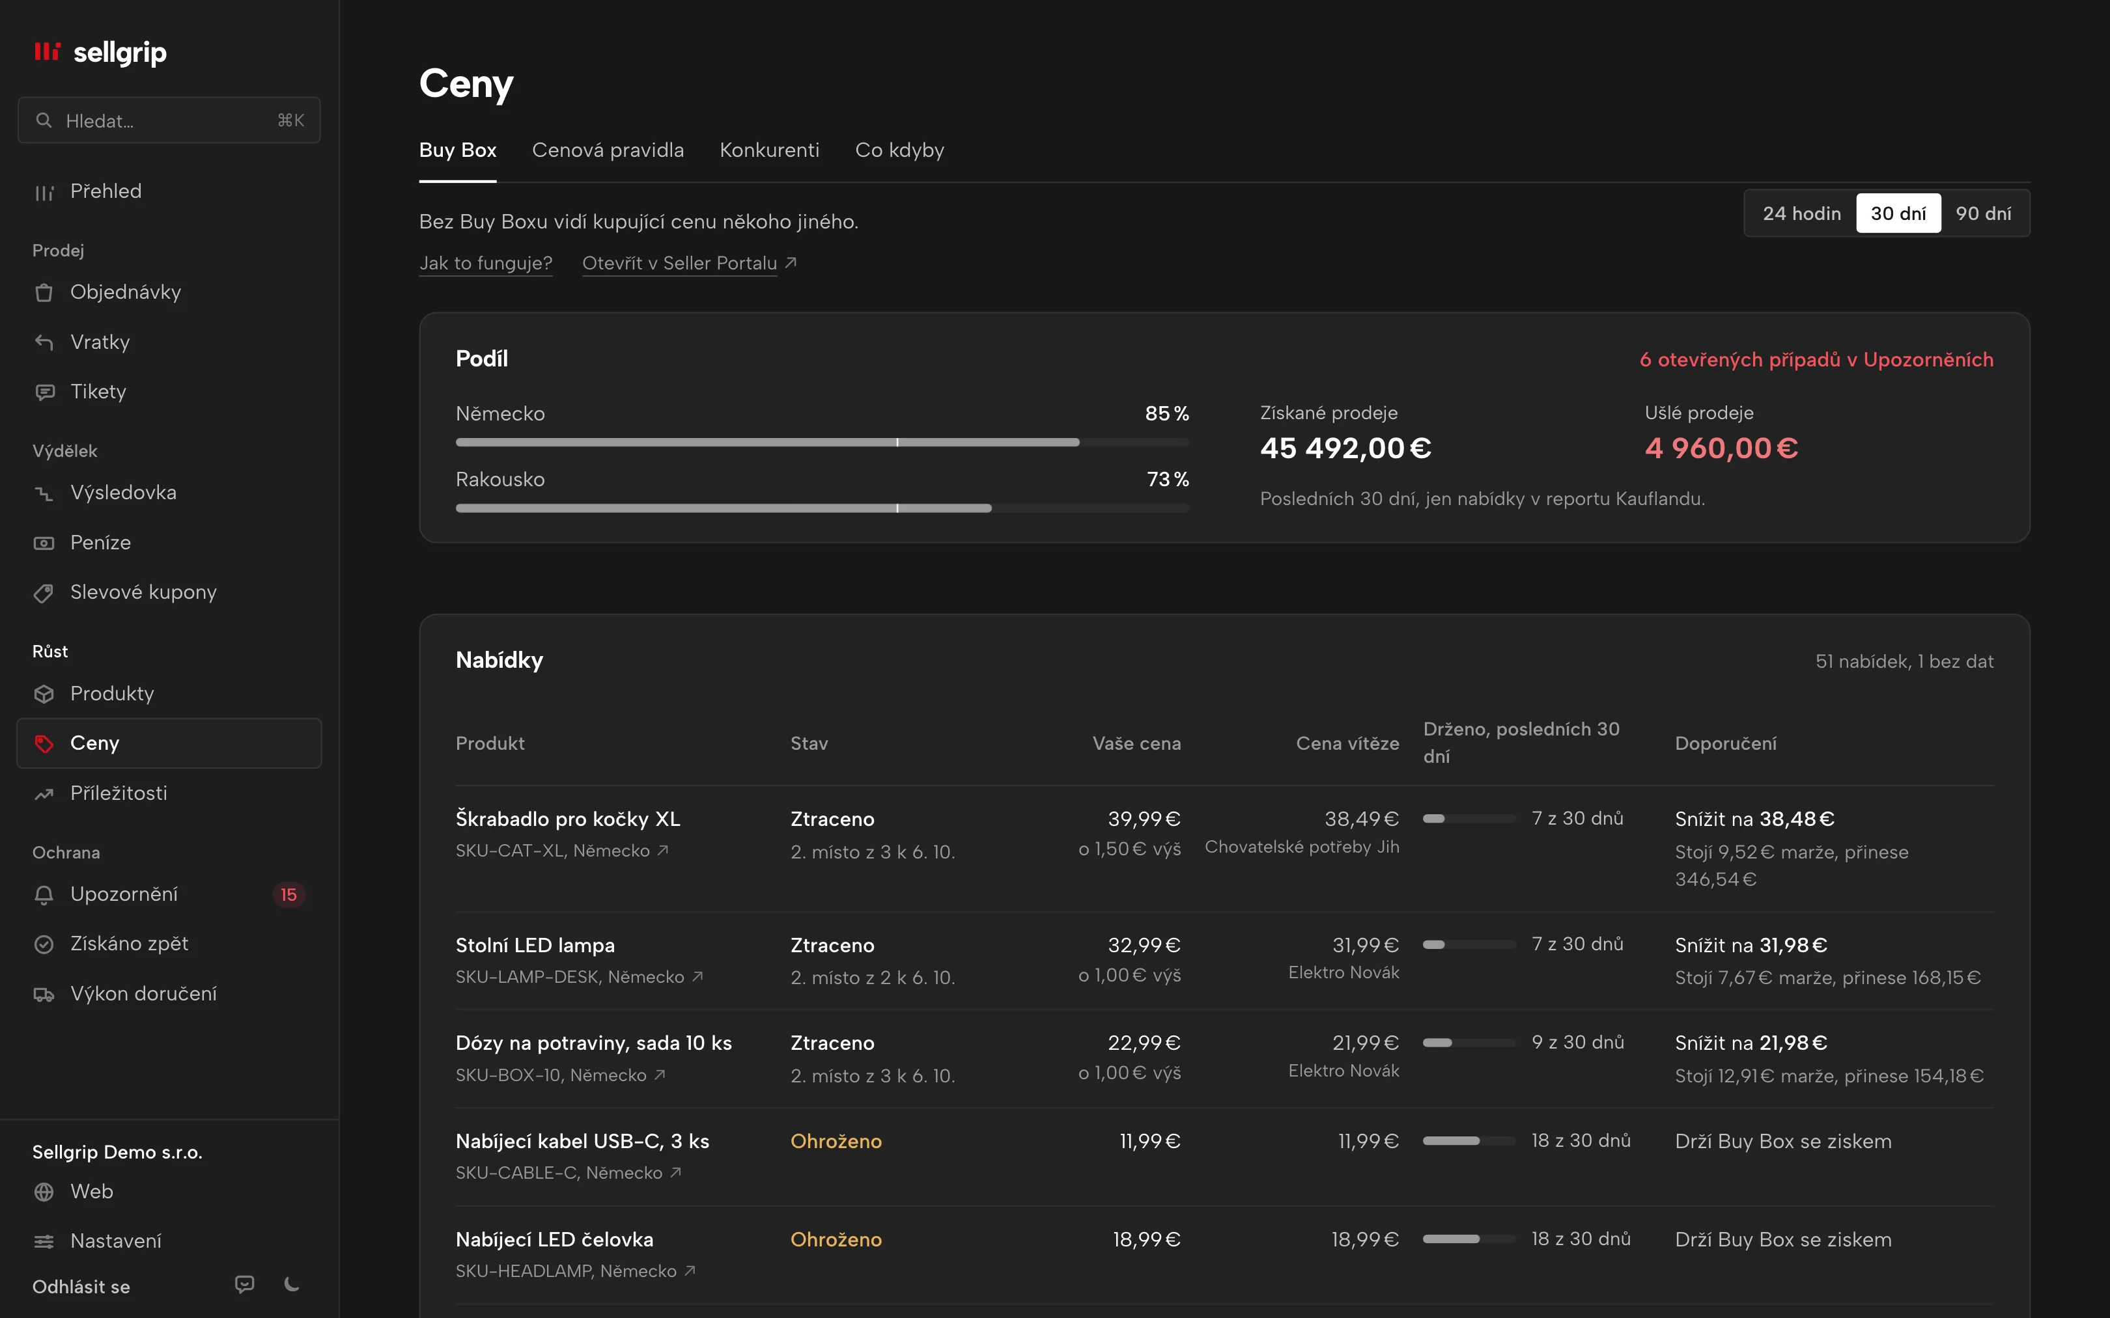
Task: Open the Jak to funguje? link
Action: tap(486, 263)
